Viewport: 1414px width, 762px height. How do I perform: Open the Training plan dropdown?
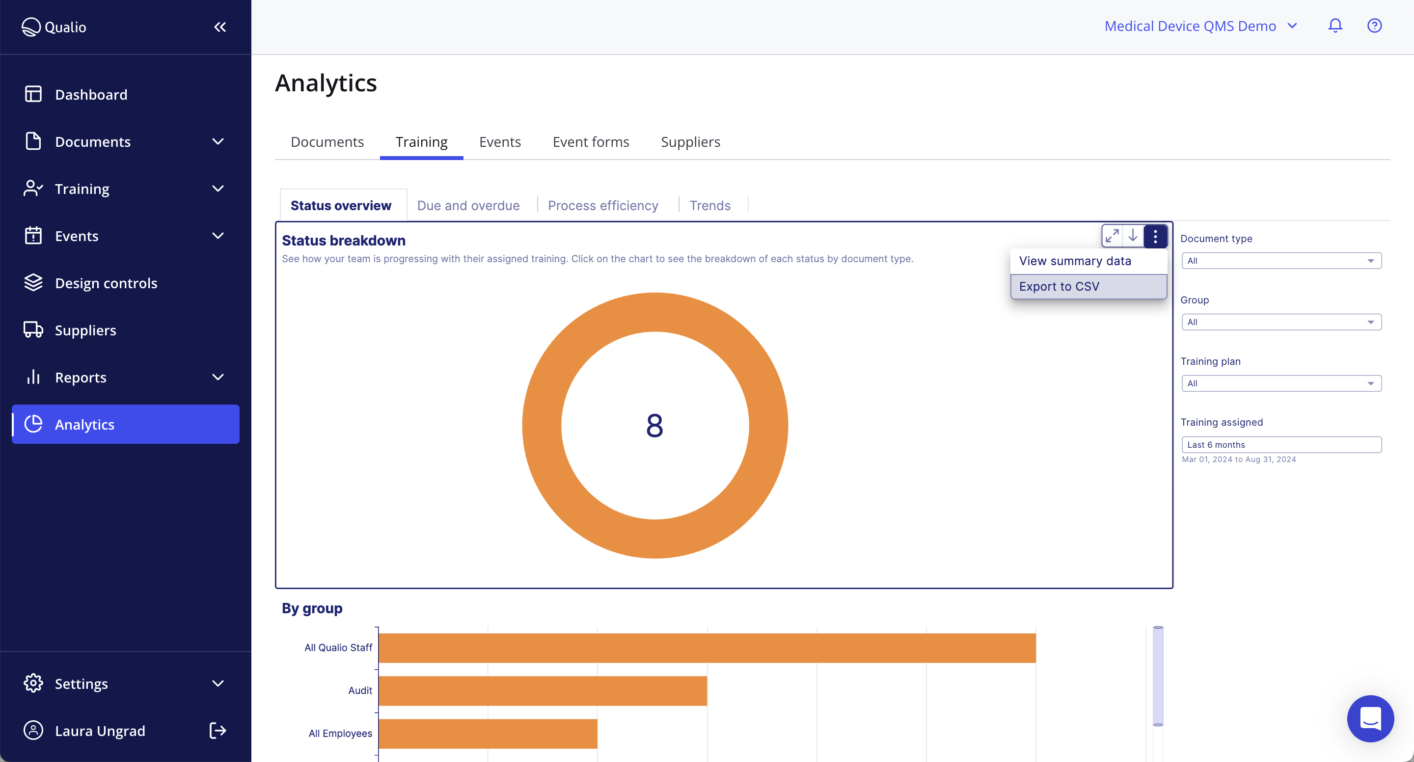pyautogui.click(x=1281, y=383)
